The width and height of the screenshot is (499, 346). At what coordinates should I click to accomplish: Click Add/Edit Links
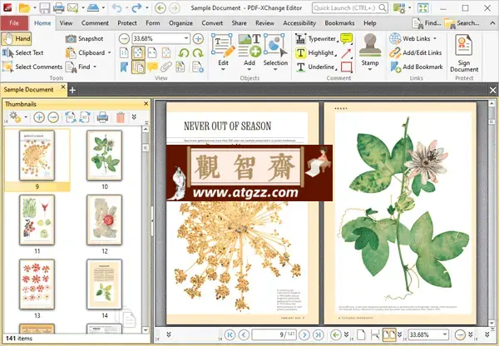[x=416, y=53]
